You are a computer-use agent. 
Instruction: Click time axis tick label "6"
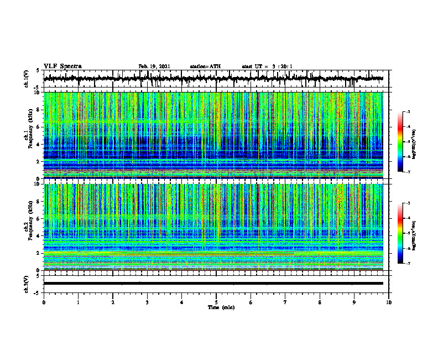(x=251, y=302)
